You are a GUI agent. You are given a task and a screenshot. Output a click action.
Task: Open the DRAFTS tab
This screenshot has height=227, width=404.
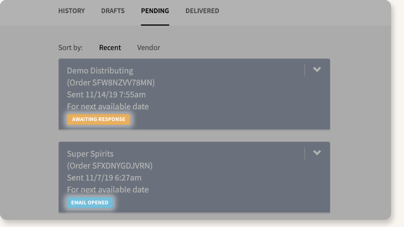(113, 11)
